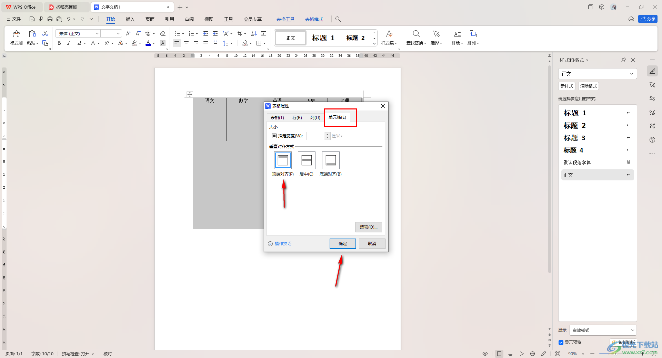
Task: Expand the Paste dropdown arrow
Action: coord(37,43)
